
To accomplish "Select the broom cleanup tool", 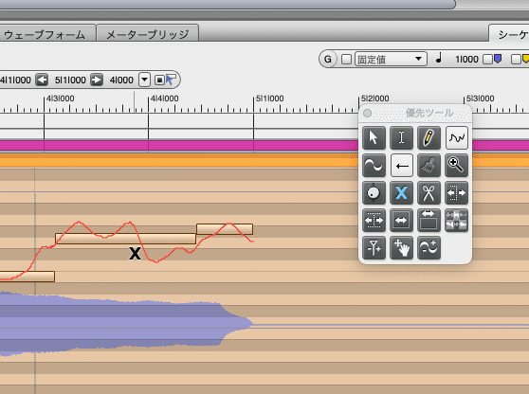I will pos(429,166).
